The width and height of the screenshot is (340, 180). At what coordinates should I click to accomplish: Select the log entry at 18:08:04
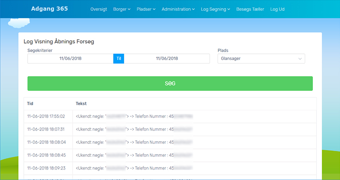pyautogui.click(x=46, y=142)
